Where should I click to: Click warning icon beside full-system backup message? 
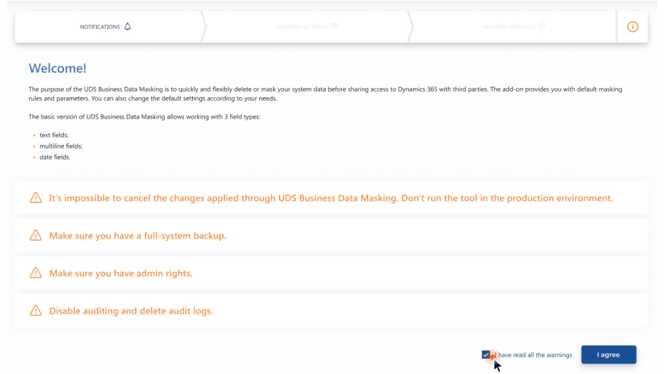click(36, 235)
